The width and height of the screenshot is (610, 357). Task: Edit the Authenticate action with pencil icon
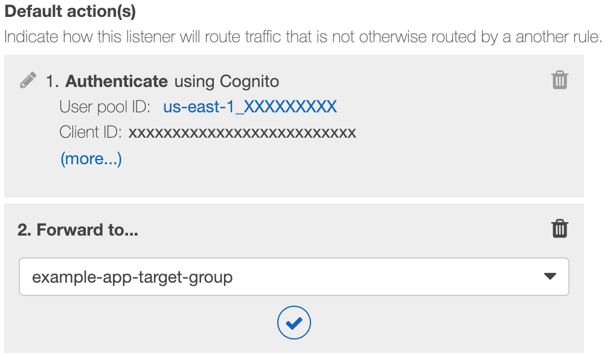point(28,80)
